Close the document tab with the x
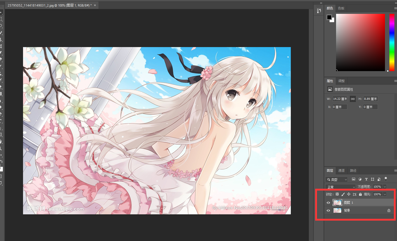Screen dimensions: 397x241 [95, 5]
